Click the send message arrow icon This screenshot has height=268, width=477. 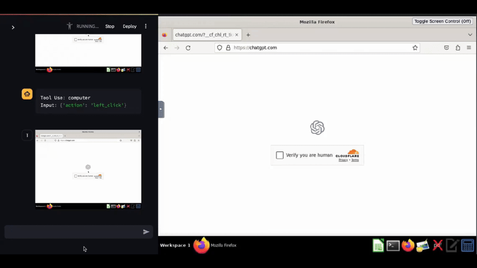[146, 232]
